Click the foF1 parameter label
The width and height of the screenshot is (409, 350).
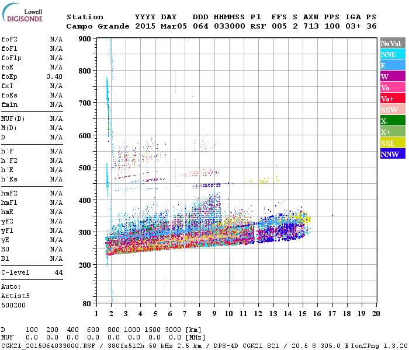(x=9, y=48)
